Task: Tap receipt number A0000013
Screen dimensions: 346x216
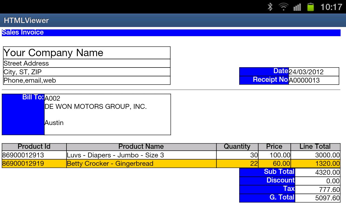Action: [x=304, y=80]
